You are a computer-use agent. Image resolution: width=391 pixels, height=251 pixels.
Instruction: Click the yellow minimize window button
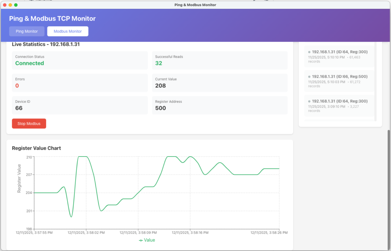pyautogui.click(x=10, y=5)
